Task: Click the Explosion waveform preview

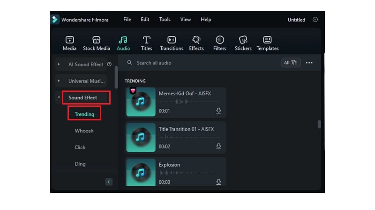Action: pos(189,173)
